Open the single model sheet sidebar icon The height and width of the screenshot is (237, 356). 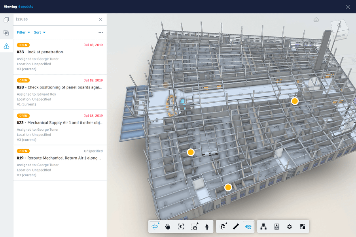click(6, 20)
